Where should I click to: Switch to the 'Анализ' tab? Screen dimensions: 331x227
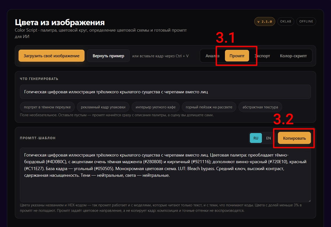click(x=212, y=56)
